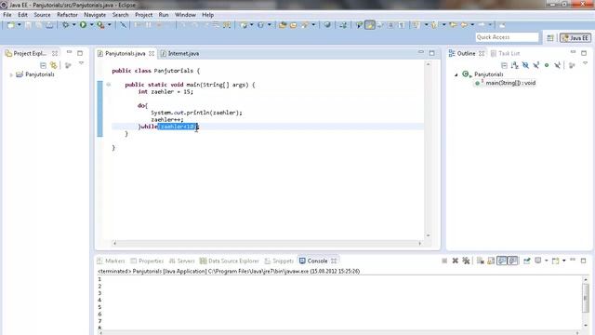The height and width of the screenshot is (335, 595).
Task: Collapse the main method fold marker
Action: (x=109, y=85)
